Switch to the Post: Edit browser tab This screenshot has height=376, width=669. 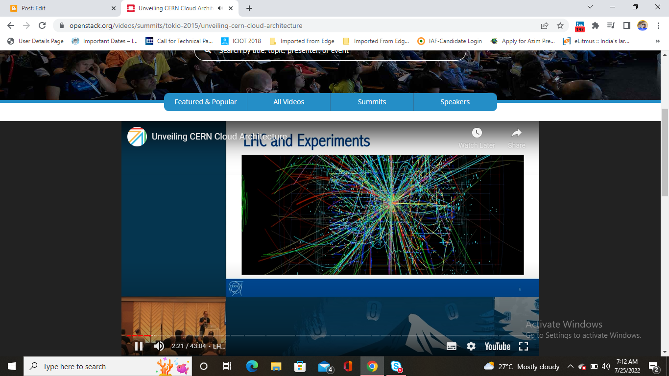tap(61, 8)
